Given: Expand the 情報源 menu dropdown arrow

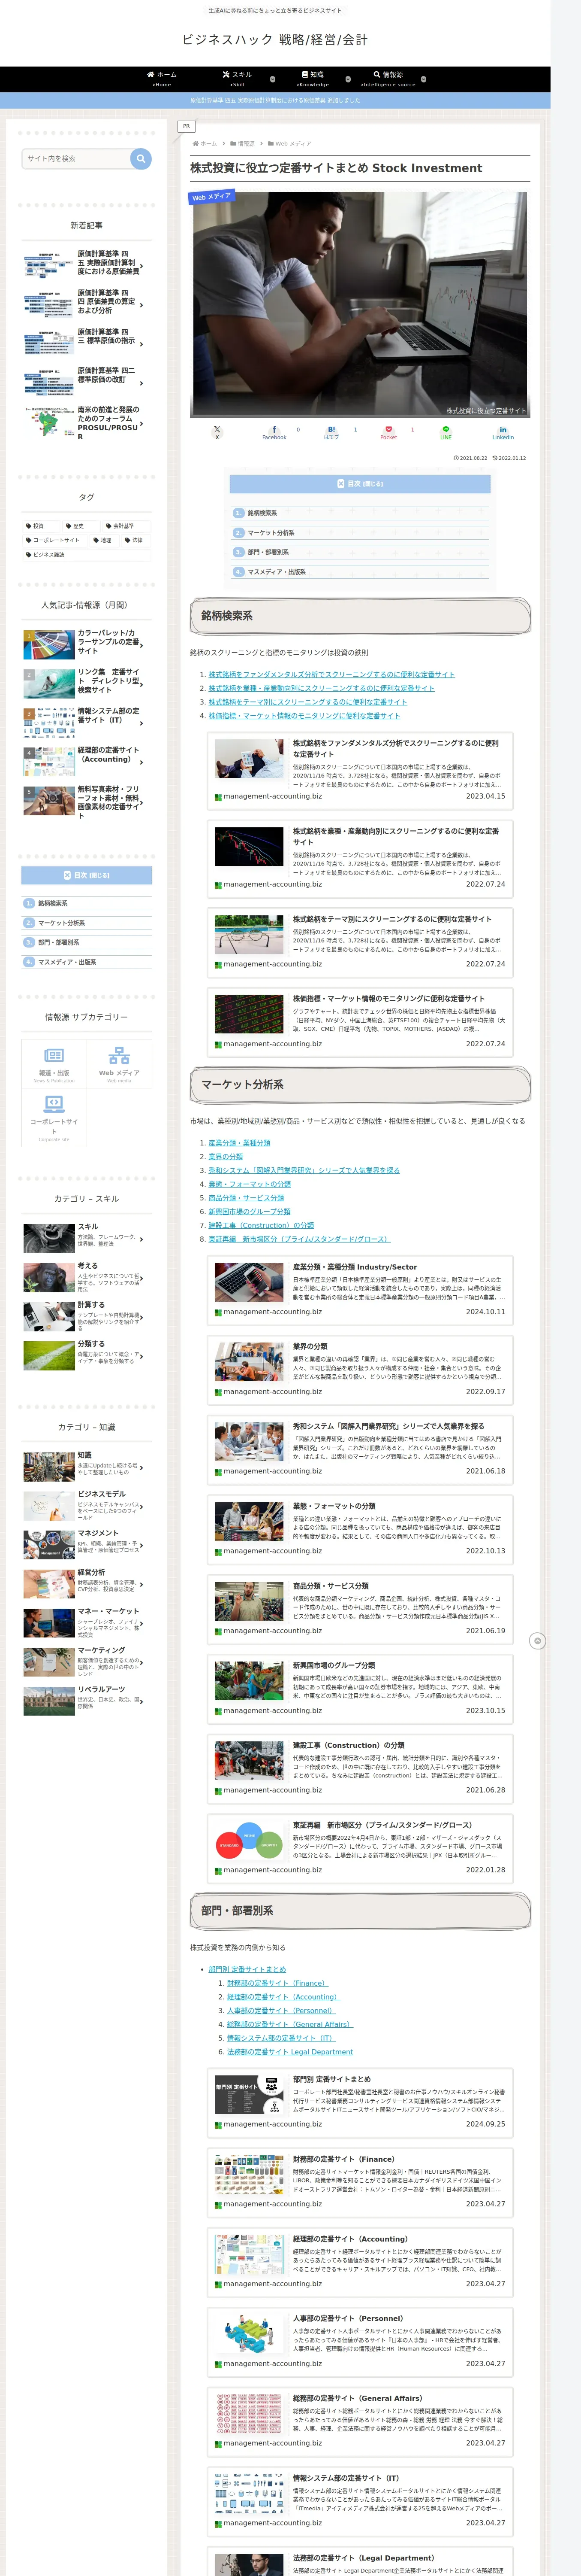Looking at the screenshot, I should [x=423, y=79].
